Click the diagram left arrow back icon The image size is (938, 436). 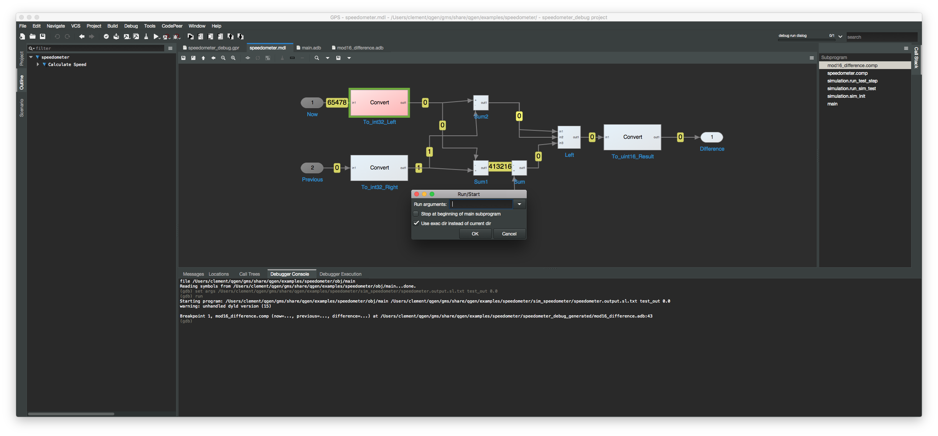213,58
